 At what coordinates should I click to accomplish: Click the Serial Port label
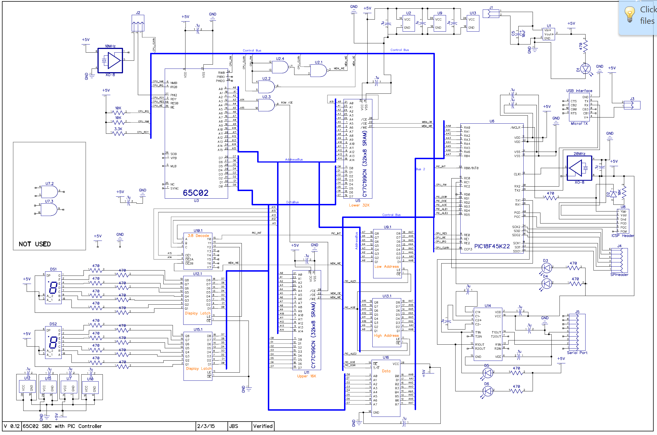coord(577,353)
